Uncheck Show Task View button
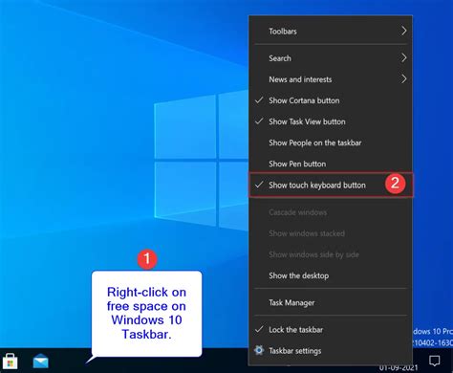This screenshot has width=453, height=373. click(331, 121)
